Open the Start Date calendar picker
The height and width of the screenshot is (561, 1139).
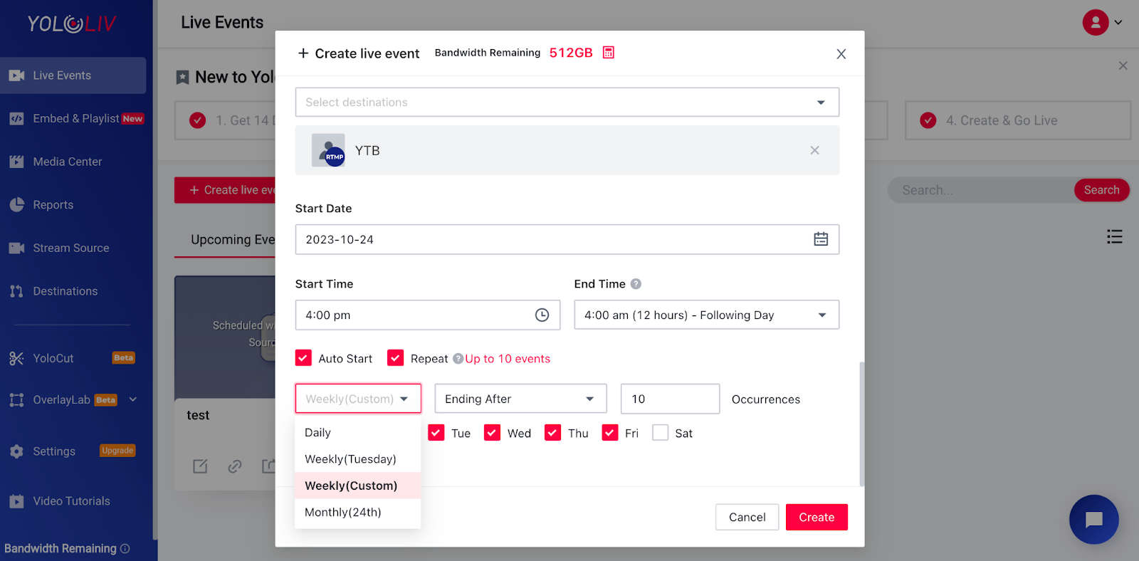(x=821, y=239)
